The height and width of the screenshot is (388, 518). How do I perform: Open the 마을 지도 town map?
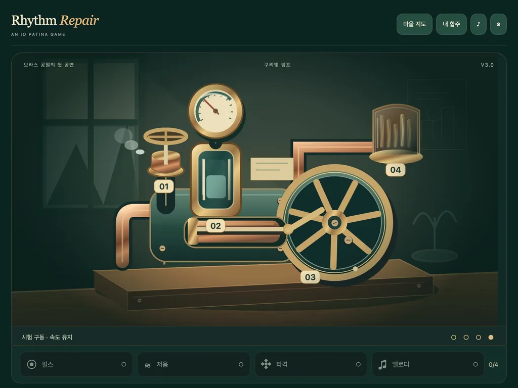(x=414, y=24)
